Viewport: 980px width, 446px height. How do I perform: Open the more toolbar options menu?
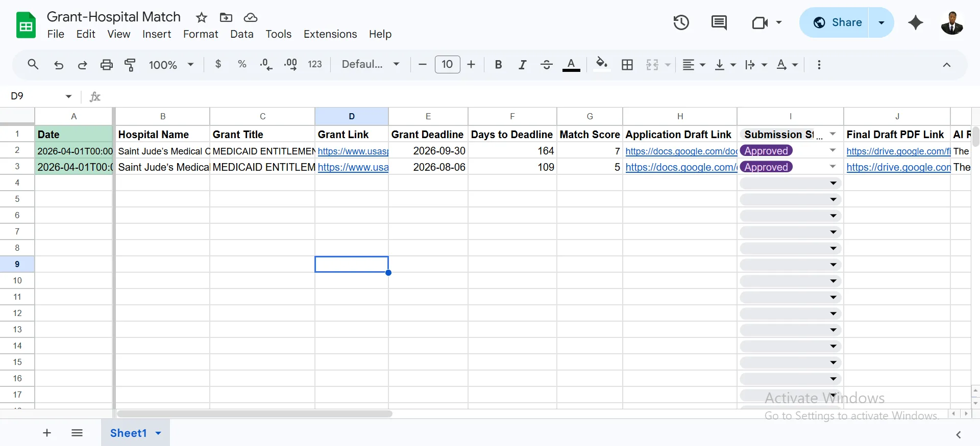coord(819,65)
